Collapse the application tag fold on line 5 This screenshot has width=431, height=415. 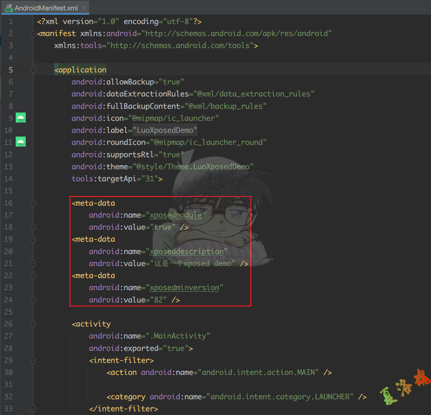click(x=33, y=70)
